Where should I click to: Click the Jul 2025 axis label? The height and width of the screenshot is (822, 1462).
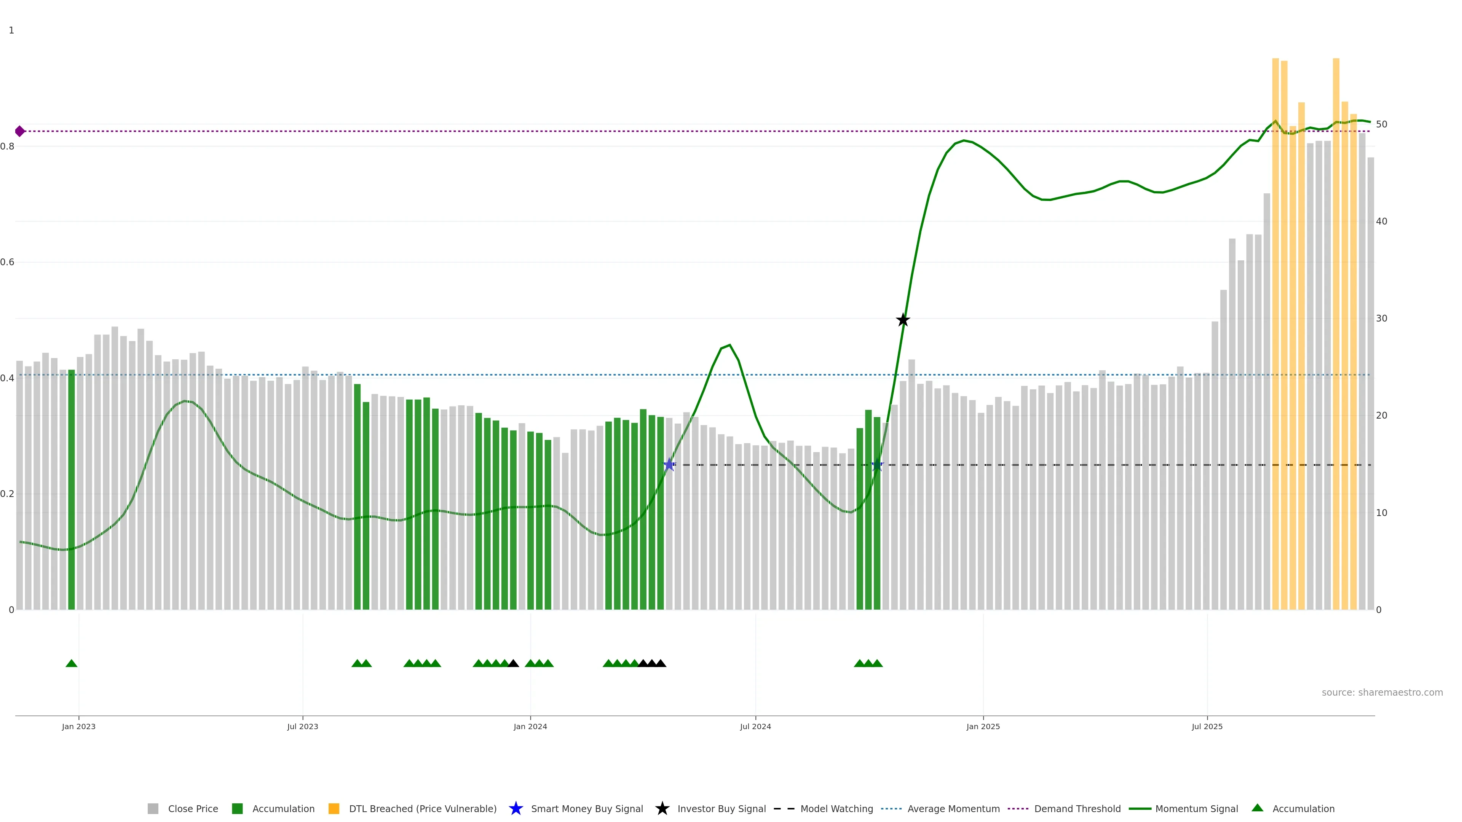point(1207,726)
